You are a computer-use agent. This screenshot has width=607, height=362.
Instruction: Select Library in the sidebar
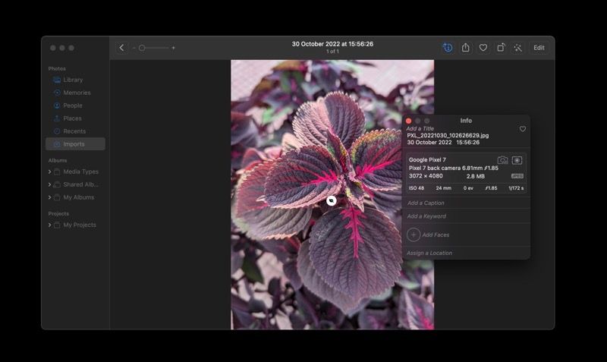(73, 80)
